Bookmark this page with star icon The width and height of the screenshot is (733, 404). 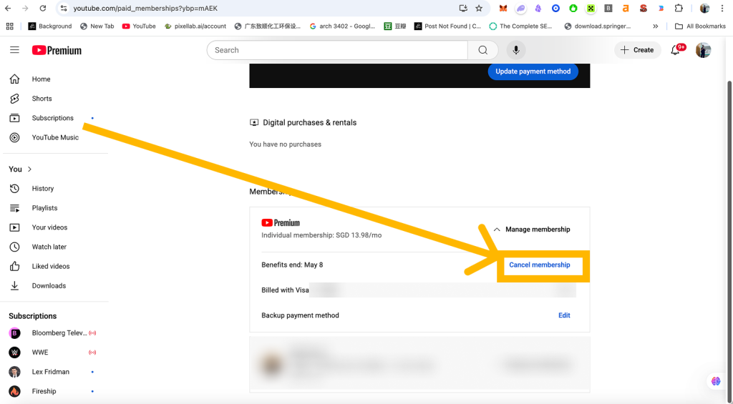tap(479, 9)
